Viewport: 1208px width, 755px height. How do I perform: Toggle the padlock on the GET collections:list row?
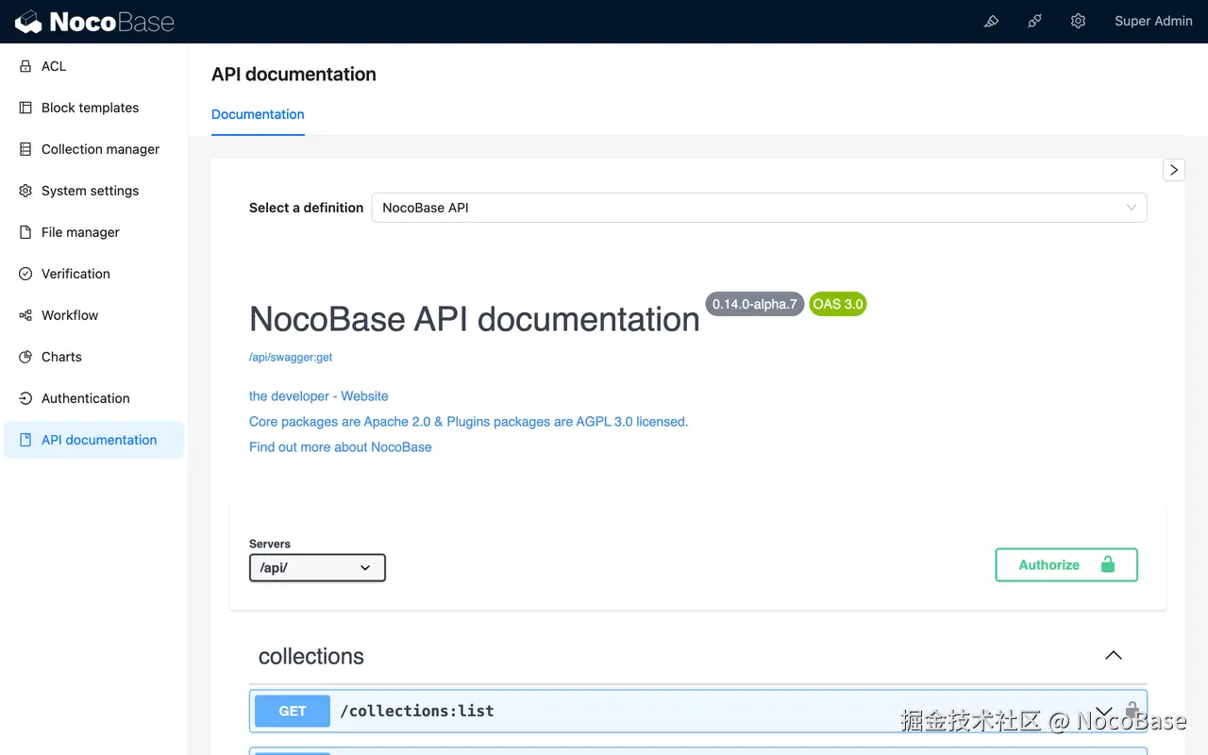tap(1132, 711)
